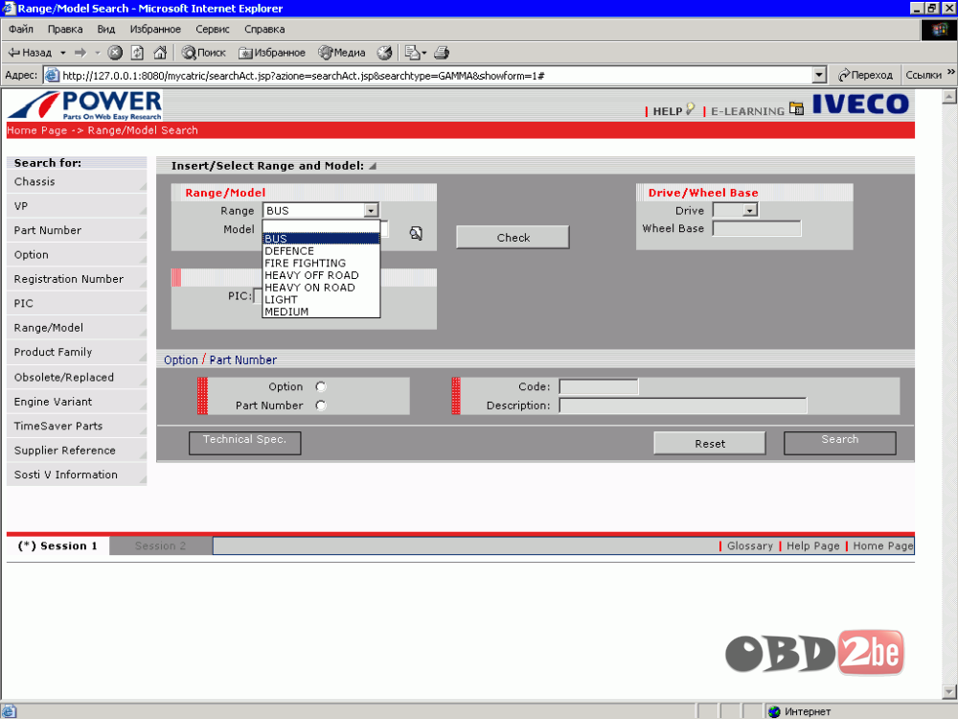Open the Drive dropdown
The width and height of the screenshot is (958, 719).
[750, 210]
